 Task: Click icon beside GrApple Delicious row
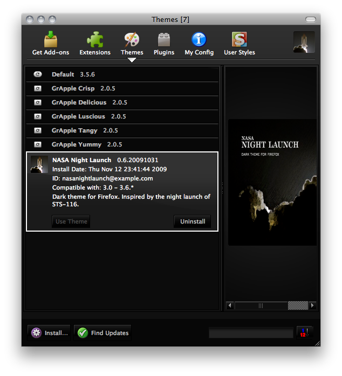pos(37,103)
